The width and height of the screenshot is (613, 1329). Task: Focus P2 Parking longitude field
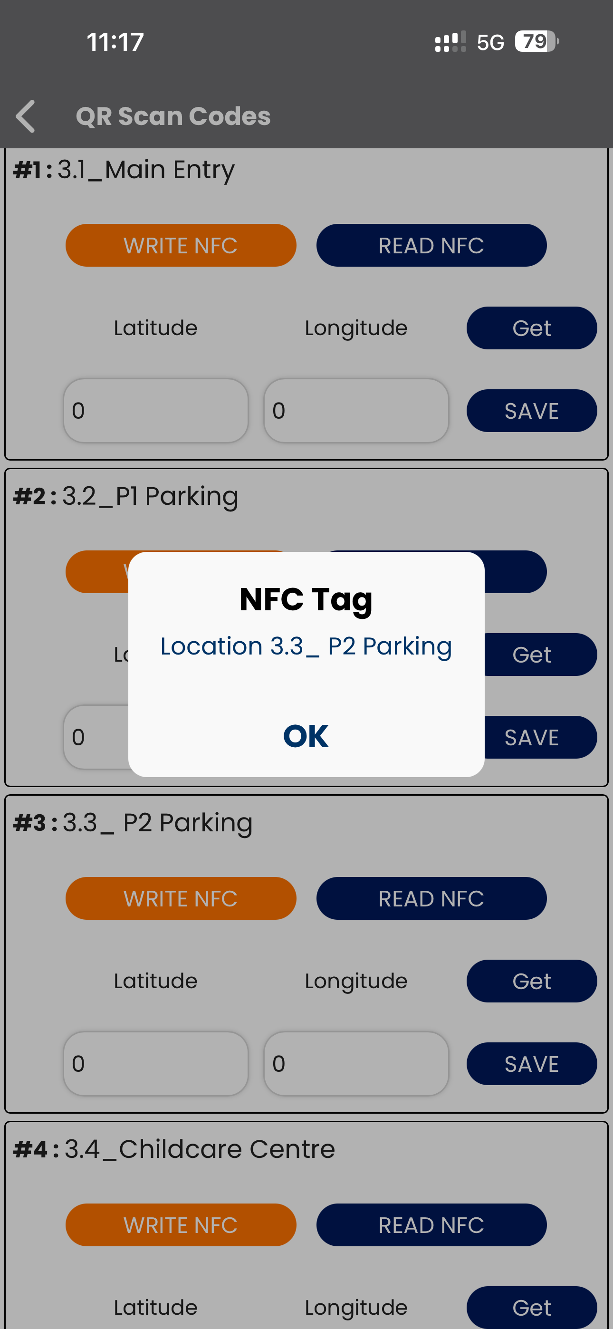click(356, 1064)
